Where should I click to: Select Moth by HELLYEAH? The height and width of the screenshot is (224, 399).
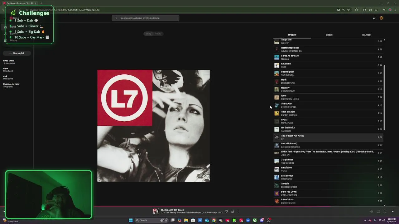point(328,81)
